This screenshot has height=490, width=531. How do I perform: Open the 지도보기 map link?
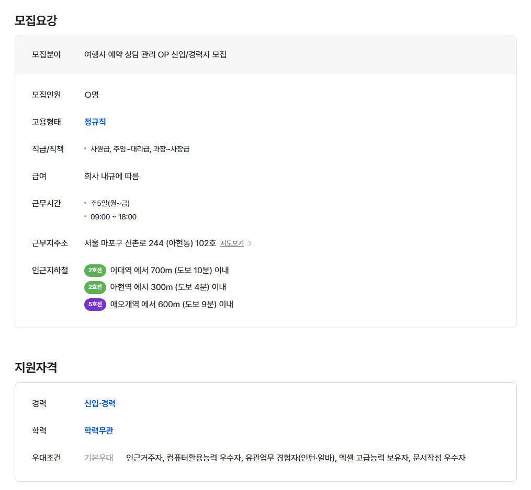(x=232, y=243)
